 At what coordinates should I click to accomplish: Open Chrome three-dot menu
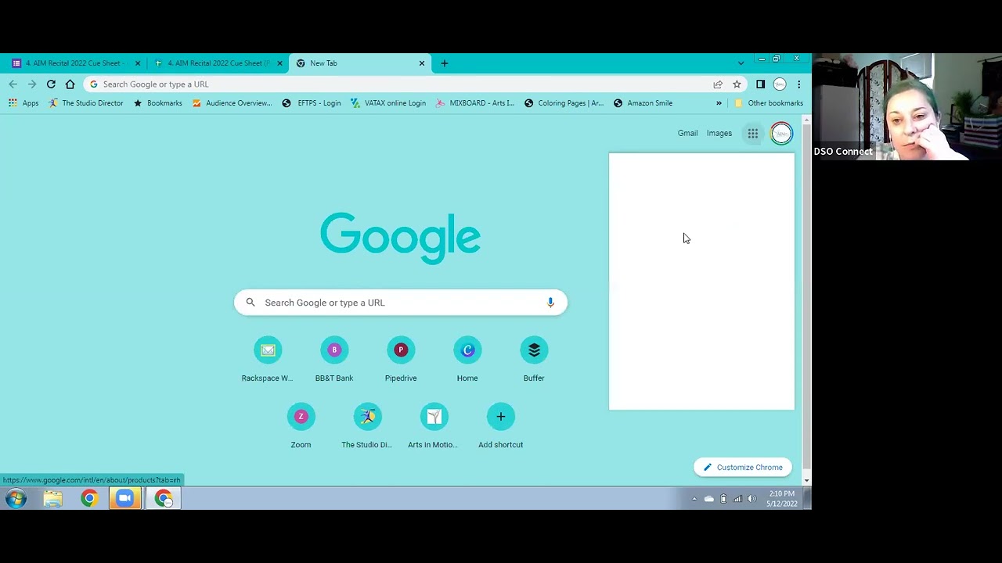click(x=798, y=84)
